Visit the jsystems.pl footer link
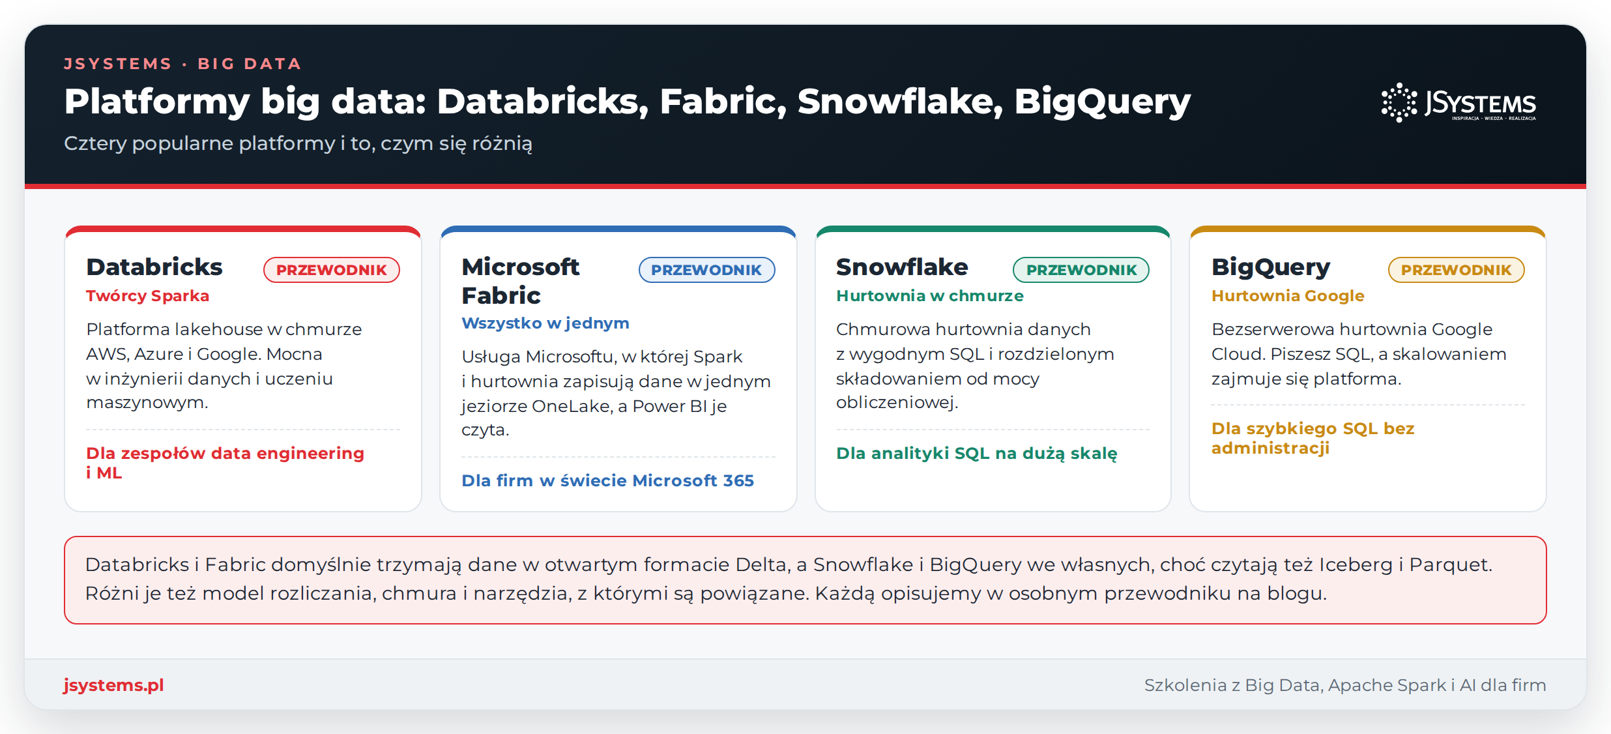The image size is (1611, 734). click(113, 685)
